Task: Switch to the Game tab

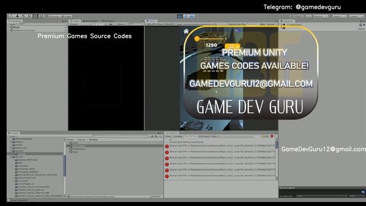Action: click(151, 21)
